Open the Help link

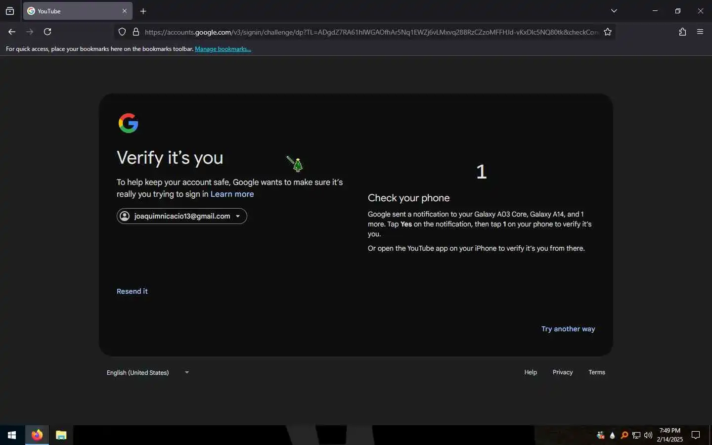[x=531, y=372]
